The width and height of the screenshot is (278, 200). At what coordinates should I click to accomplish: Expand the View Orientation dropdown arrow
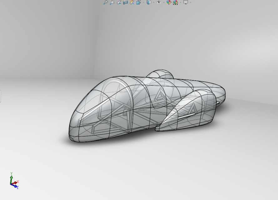coord(144,2)
